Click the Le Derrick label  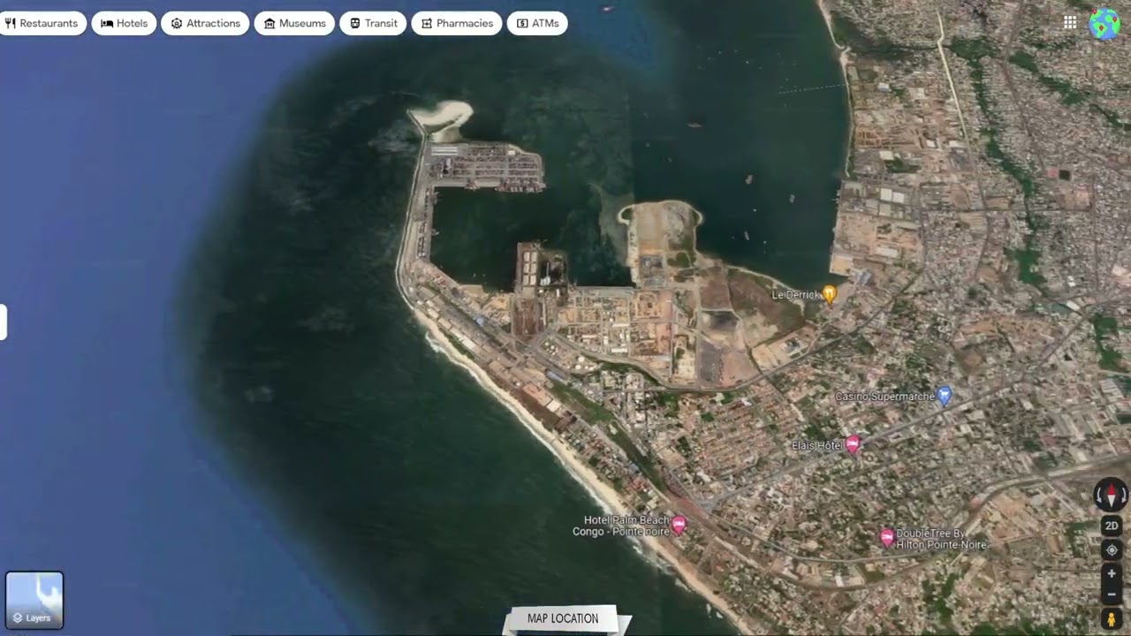coord(795,295)
